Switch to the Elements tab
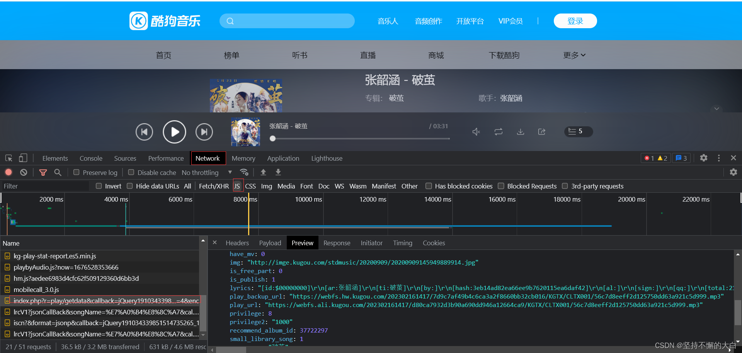Image resolution: width=742 pixels, height=353 pixels. click(x=55, y=158)
